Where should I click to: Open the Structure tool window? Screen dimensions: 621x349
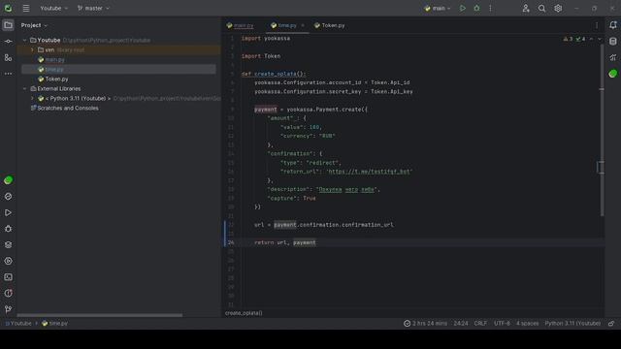click(x=8, y=58)
